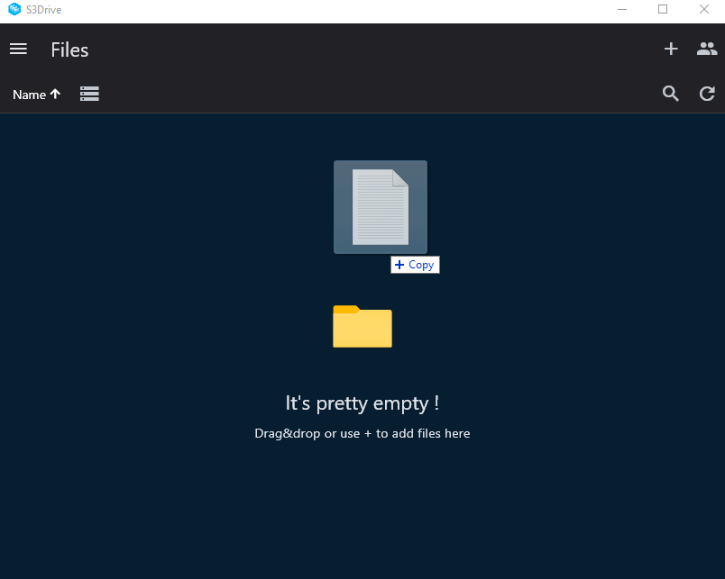
Task: Click the S3Drive app logo icon
Action: [14, 9]
